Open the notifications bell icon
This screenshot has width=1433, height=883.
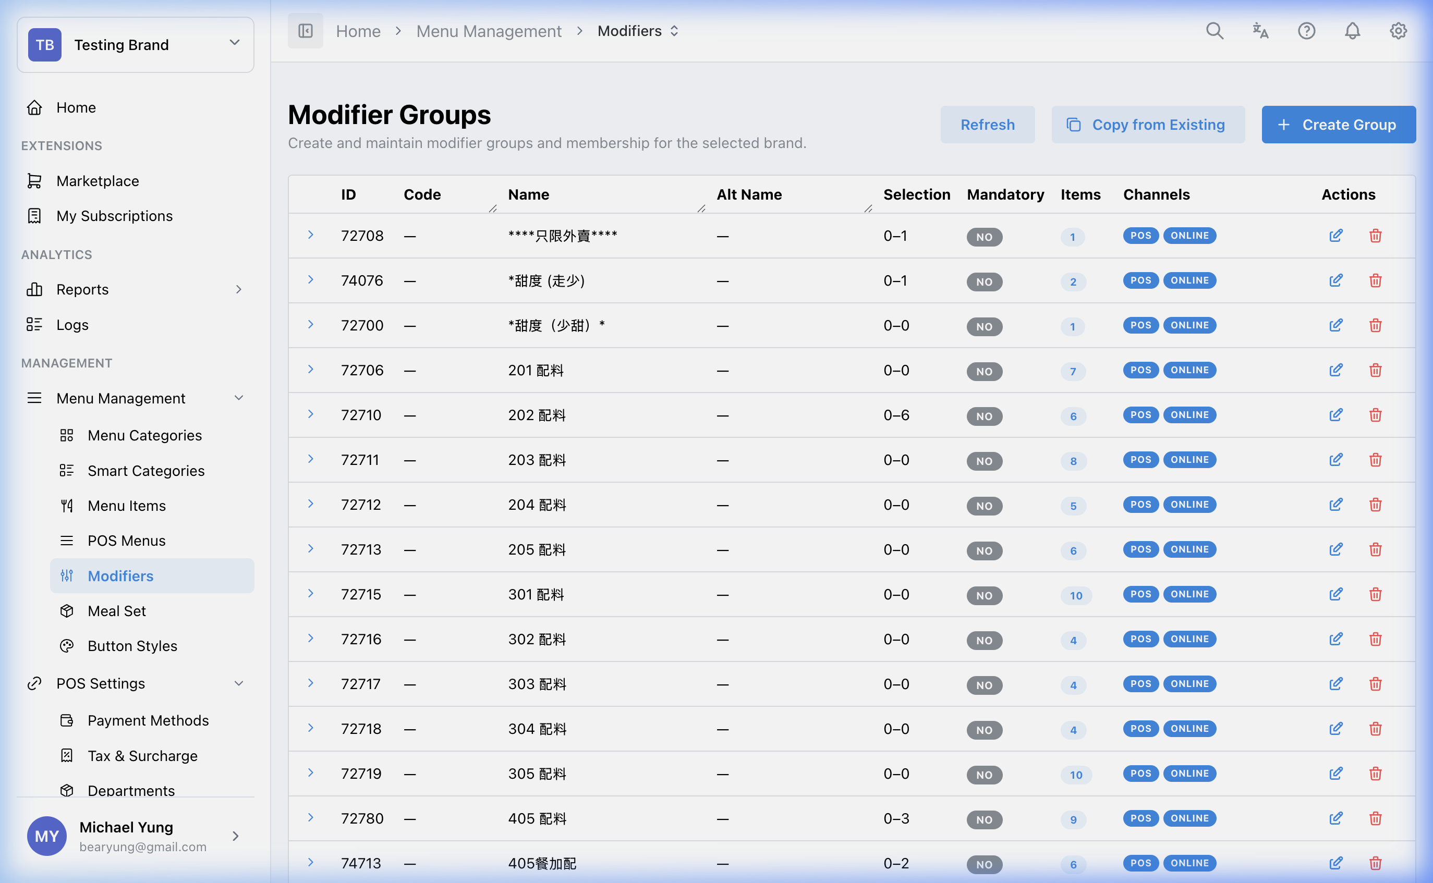pyautogui.click(x=1352, y=30)
